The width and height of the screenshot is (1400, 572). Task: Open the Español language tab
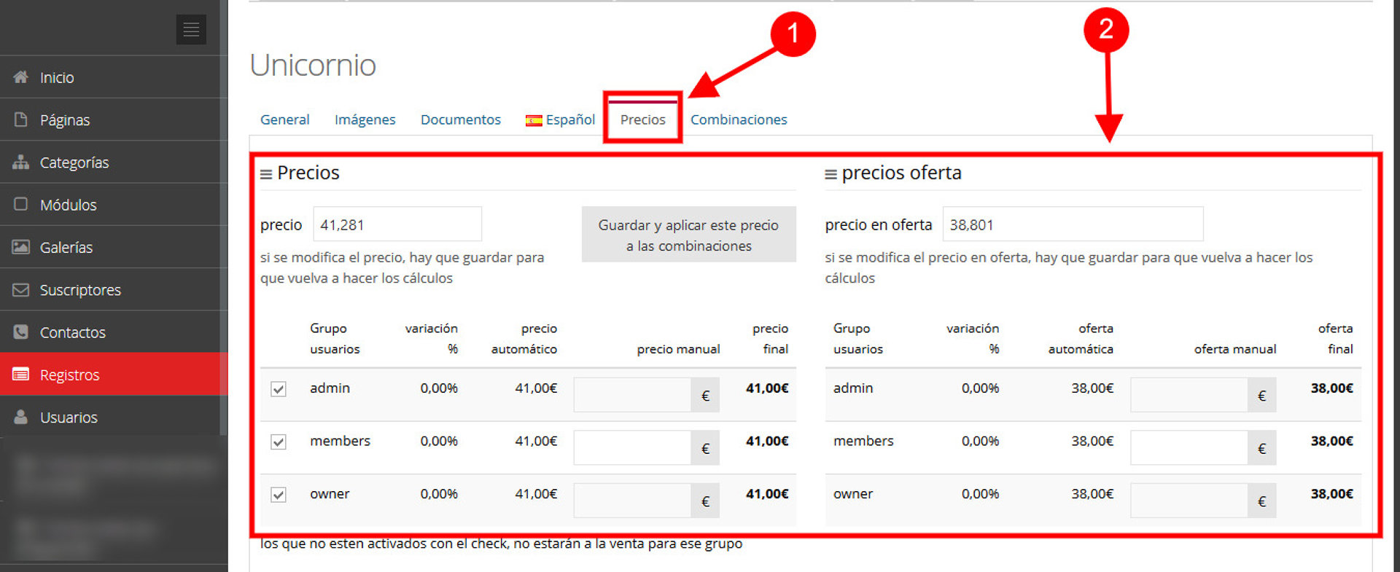click(x=560, y=120)
